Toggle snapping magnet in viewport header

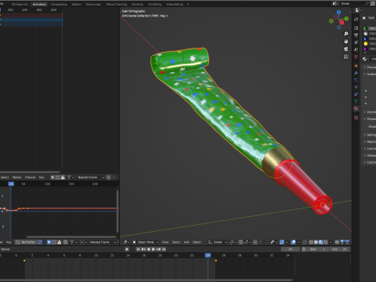pos(240,242)
